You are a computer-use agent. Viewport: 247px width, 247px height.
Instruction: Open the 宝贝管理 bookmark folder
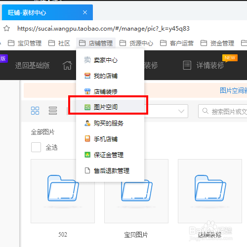point(25,43)
